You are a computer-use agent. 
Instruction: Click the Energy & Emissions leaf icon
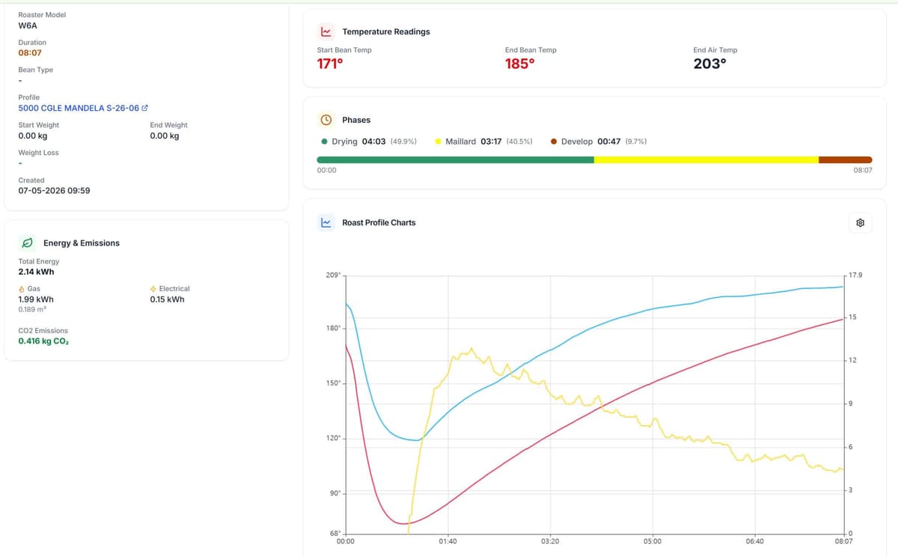(27, 243)
